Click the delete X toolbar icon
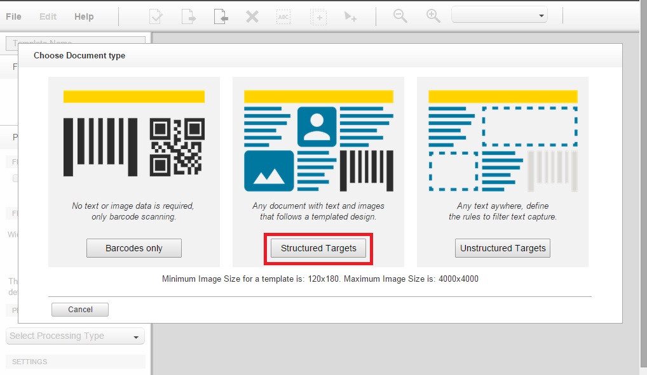This screenshot has height=375, width=647. pyautogui.click(x=252, y=17)
